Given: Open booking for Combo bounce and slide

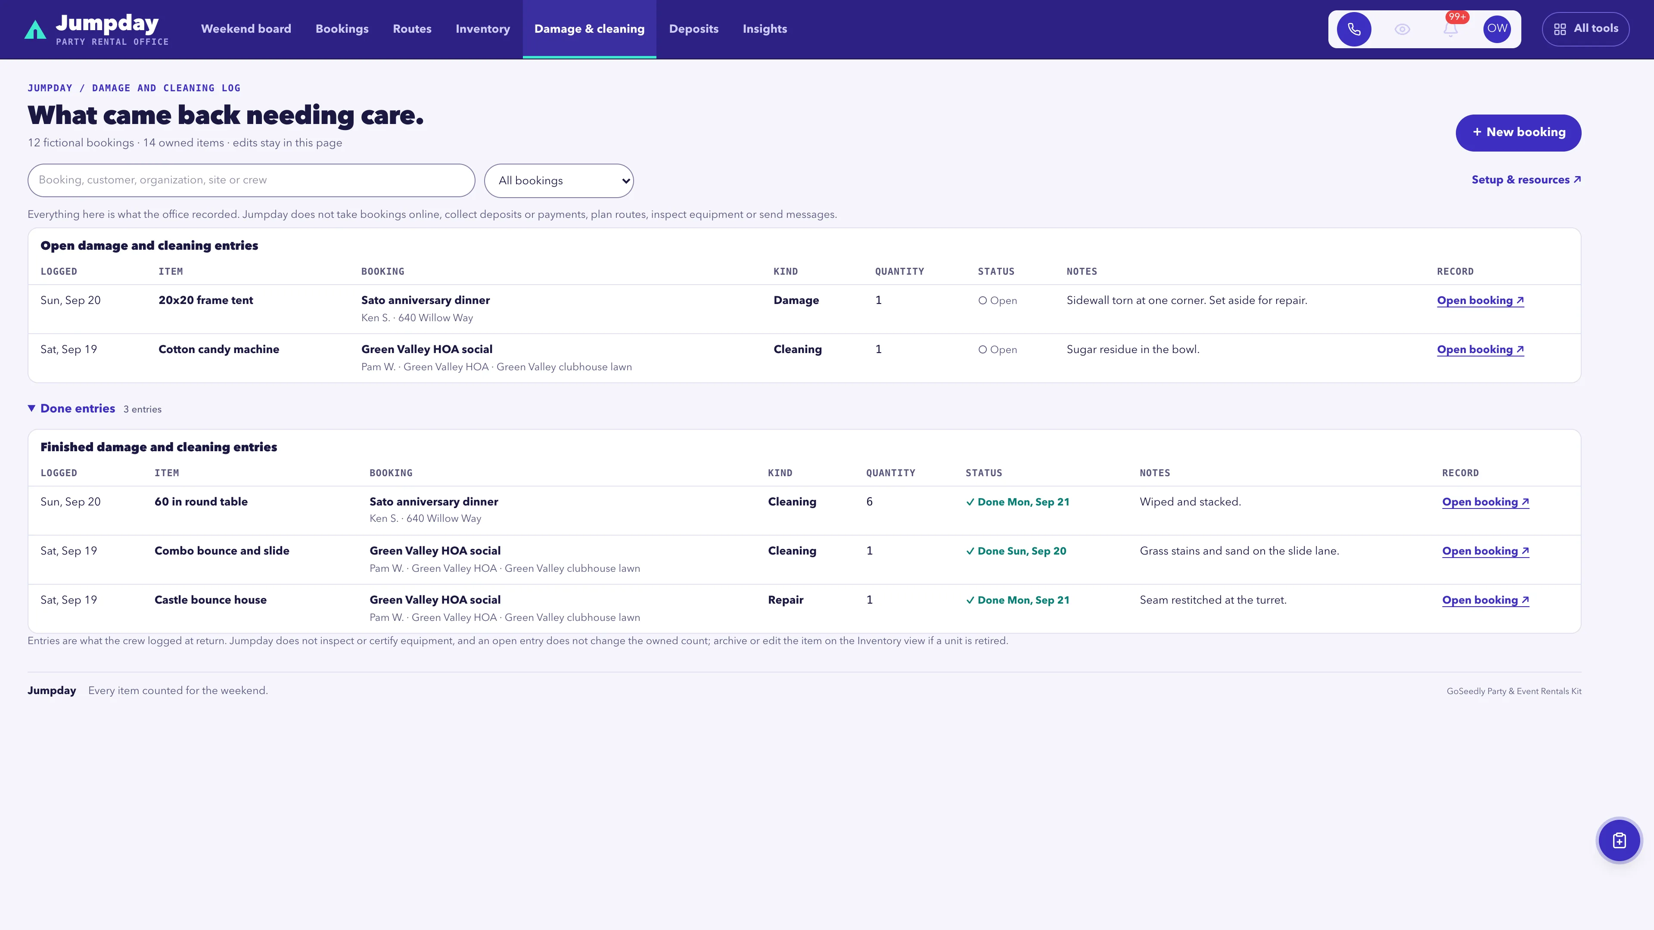Looking at the screenshot, I should tap(1485, 551).
